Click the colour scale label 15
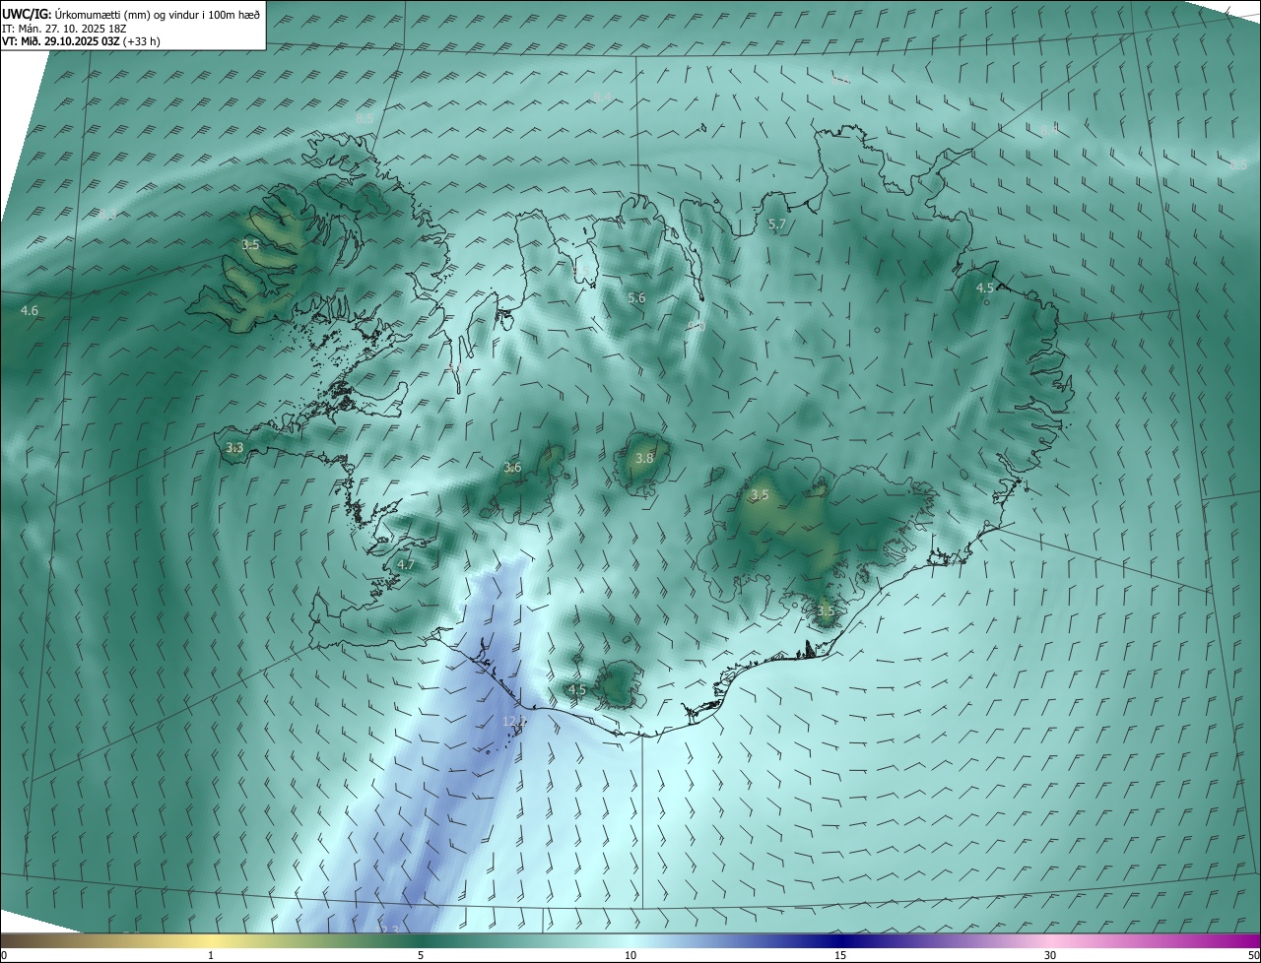 point(839,955)
